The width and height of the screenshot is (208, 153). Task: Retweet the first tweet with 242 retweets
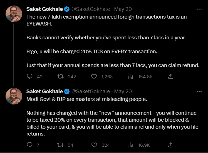(x=60, y=76)
